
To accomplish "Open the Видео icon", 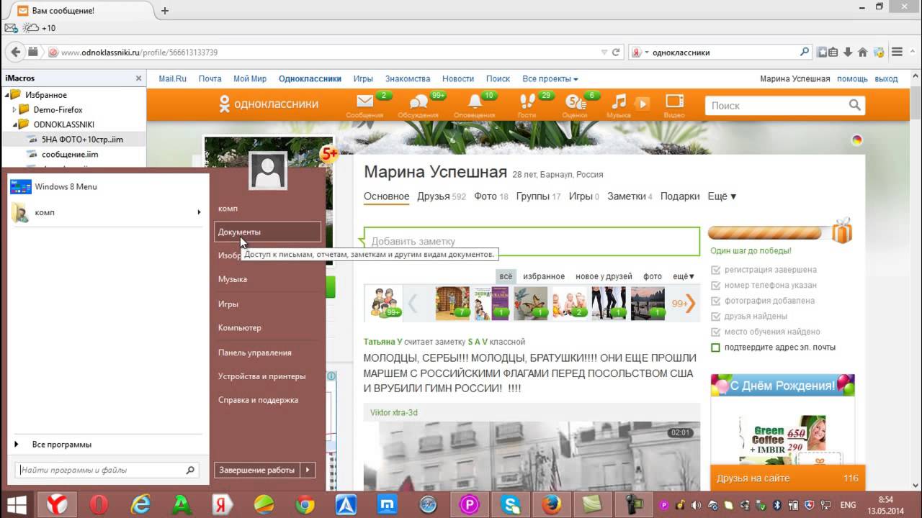I will (674, 101).
